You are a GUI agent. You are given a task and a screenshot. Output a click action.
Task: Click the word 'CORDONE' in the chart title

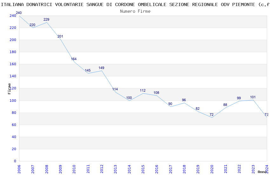(x=125, y=4)
